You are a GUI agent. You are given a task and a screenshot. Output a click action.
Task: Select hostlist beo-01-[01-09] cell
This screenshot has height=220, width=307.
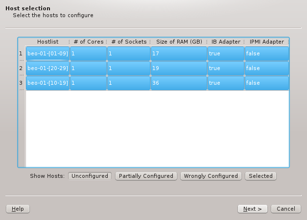coord(47,54)
